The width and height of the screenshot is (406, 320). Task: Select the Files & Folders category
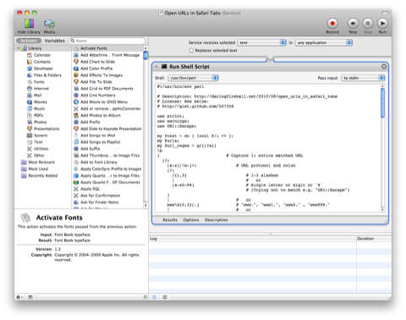(47, 75)
